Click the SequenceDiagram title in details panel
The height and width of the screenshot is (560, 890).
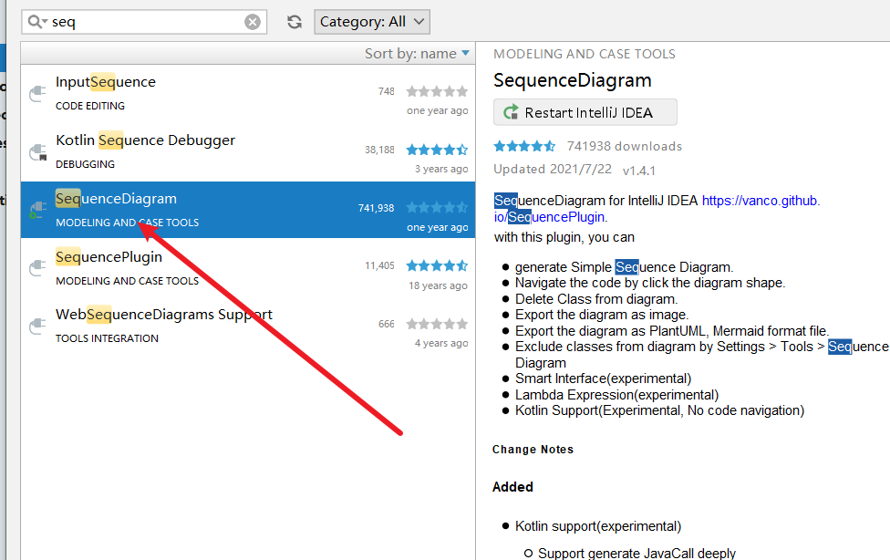(x=573, y=80)
